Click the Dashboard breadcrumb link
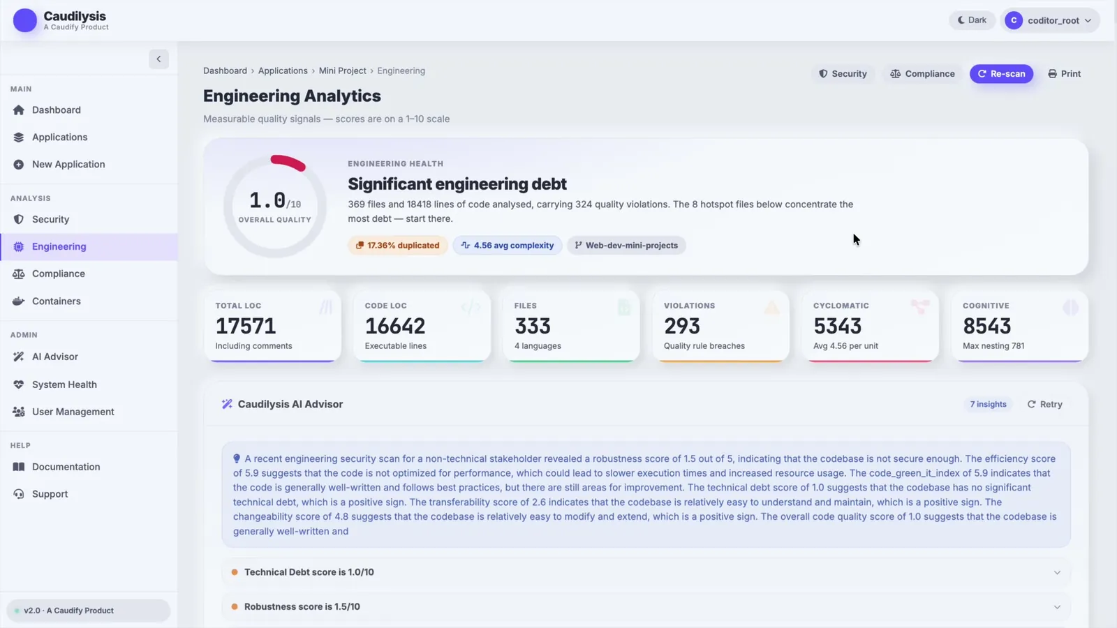This screenshot has width=1117, height=628. point(225,71)
